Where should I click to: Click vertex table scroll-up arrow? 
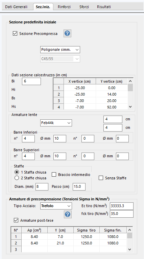[x=130, y=81]
